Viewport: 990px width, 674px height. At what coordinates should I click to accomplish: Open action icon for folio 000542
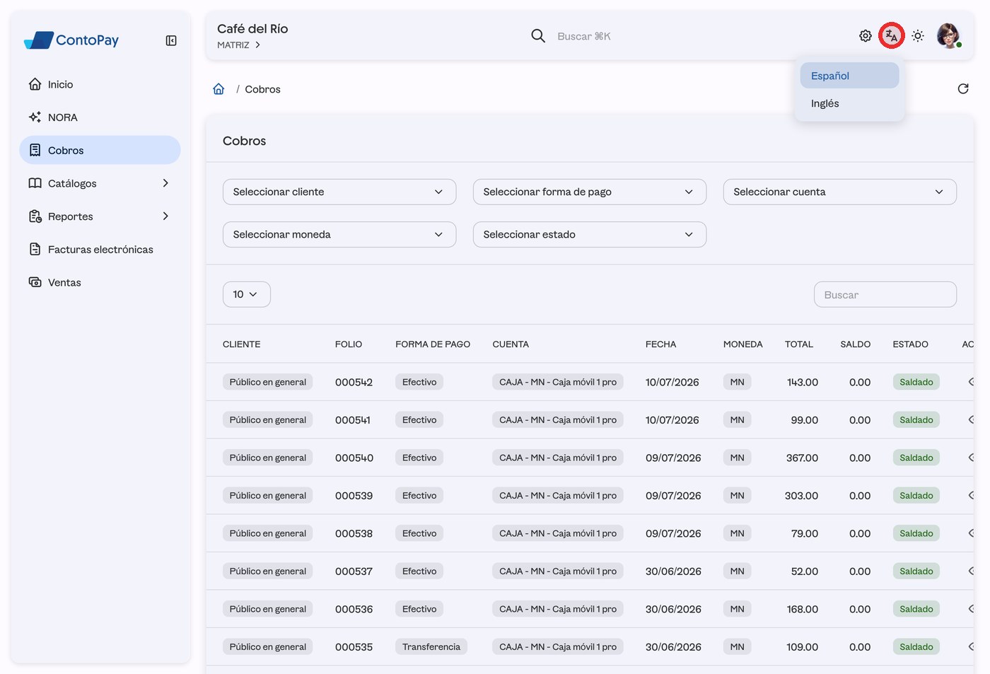pos(971,382)
